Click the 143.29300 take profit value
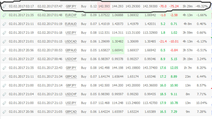Viewport: 212px width, 119px height. pyautogui.click(x=133, y=6)
